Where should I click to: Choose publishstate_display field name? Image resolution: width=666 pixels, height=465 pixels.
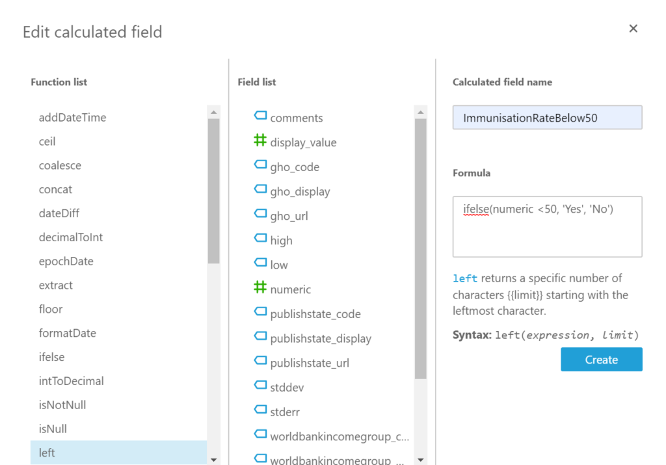321,339
